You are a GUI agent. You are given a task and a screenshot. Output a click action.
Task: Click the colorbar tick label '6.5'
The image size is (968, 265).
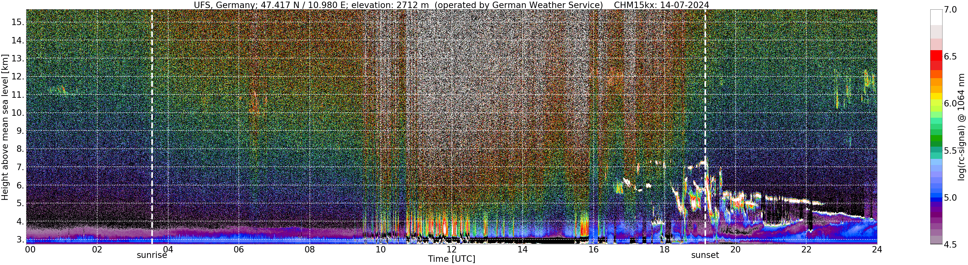click(950, 57)
